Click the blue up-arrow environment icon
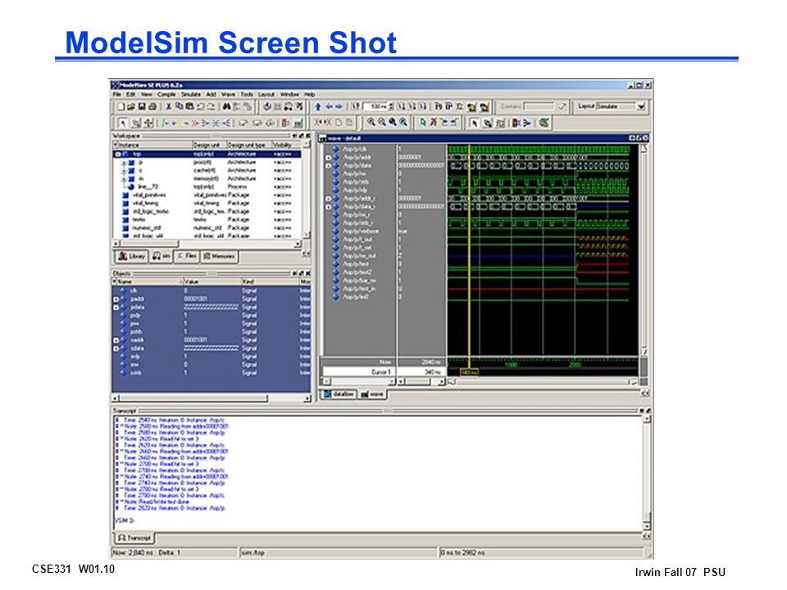The image size is (787, 590). pos(318,107)
